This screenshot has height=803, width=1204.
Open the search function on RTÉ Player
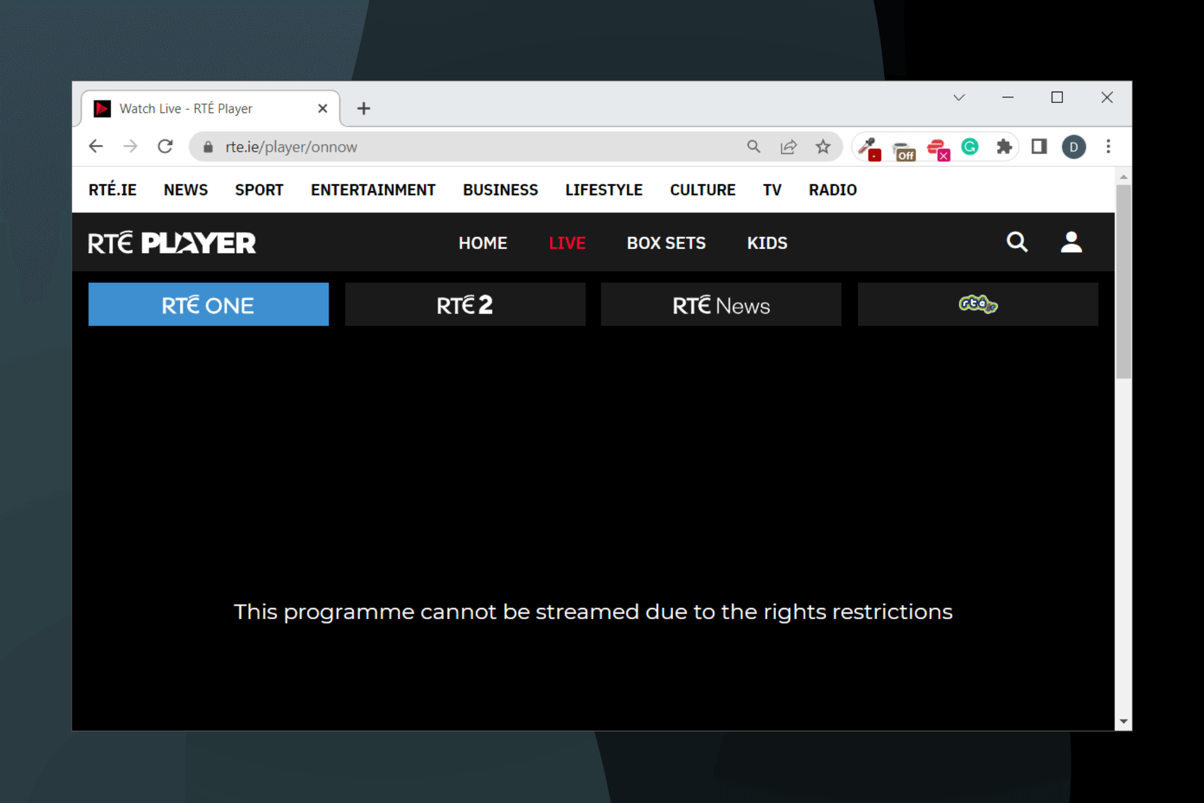1017,242
